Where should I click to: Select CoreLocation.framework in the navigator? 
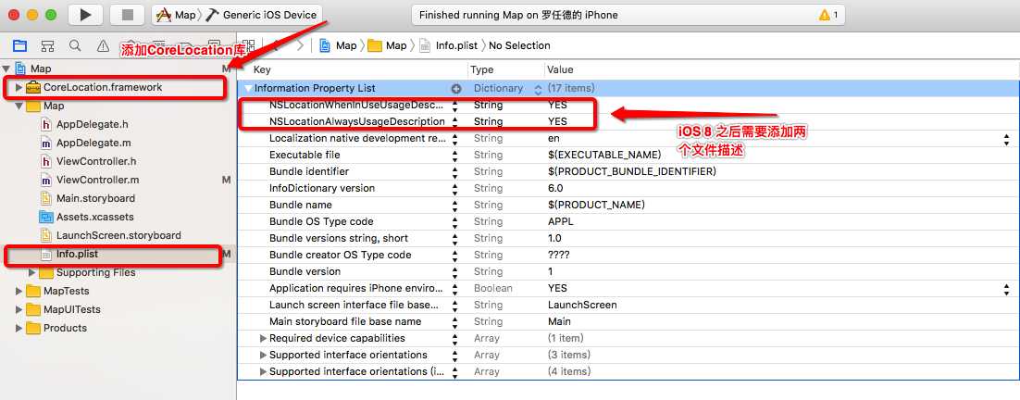103,87
